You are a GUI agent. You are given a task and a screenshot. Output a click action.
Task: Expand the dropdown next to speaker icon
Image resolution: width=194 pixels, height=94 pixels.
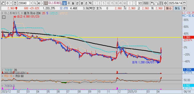pyautogui.click(x=42, y=3)
